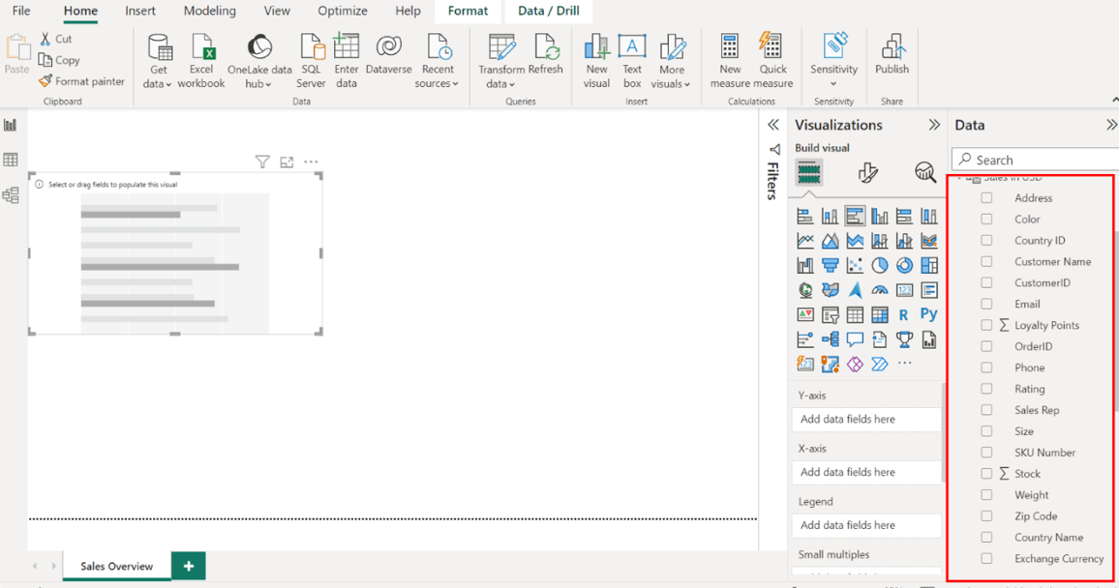
Task: Choose the donut chart visualization
Action: [904, 265]
